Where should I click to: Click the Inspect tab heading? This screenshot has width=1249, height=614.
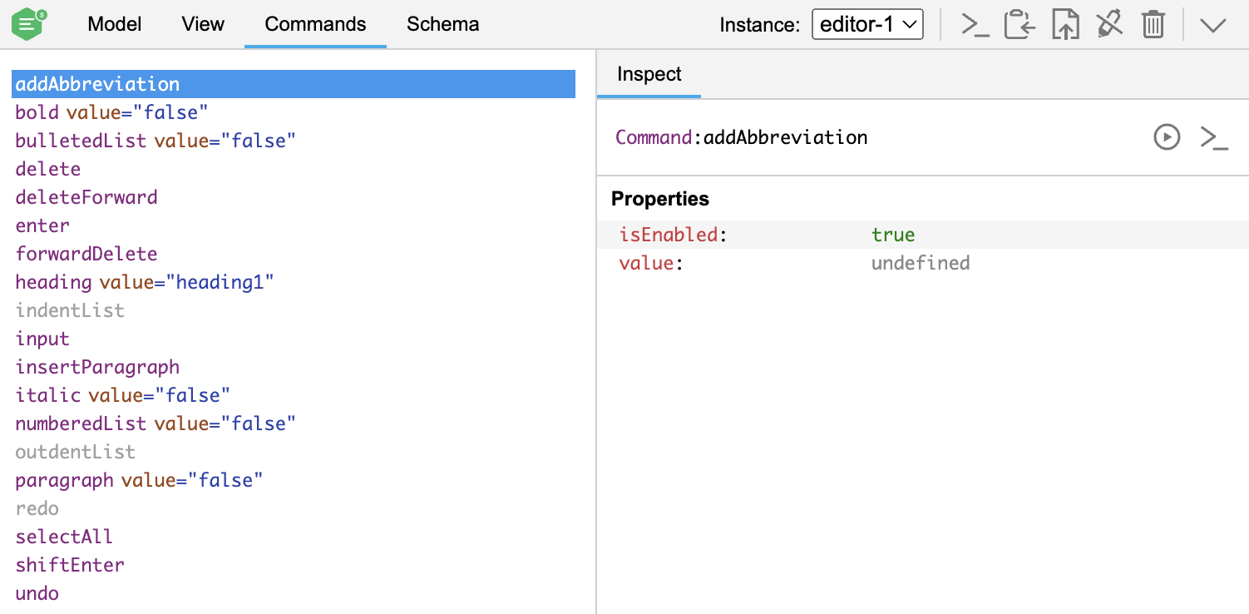click(x=649, y=74)
